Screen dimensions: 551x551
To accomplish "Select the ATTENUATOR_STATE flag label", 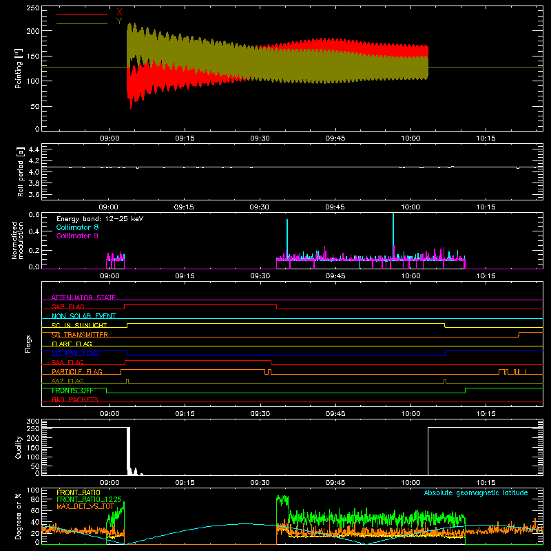I will tap(83, 298).
